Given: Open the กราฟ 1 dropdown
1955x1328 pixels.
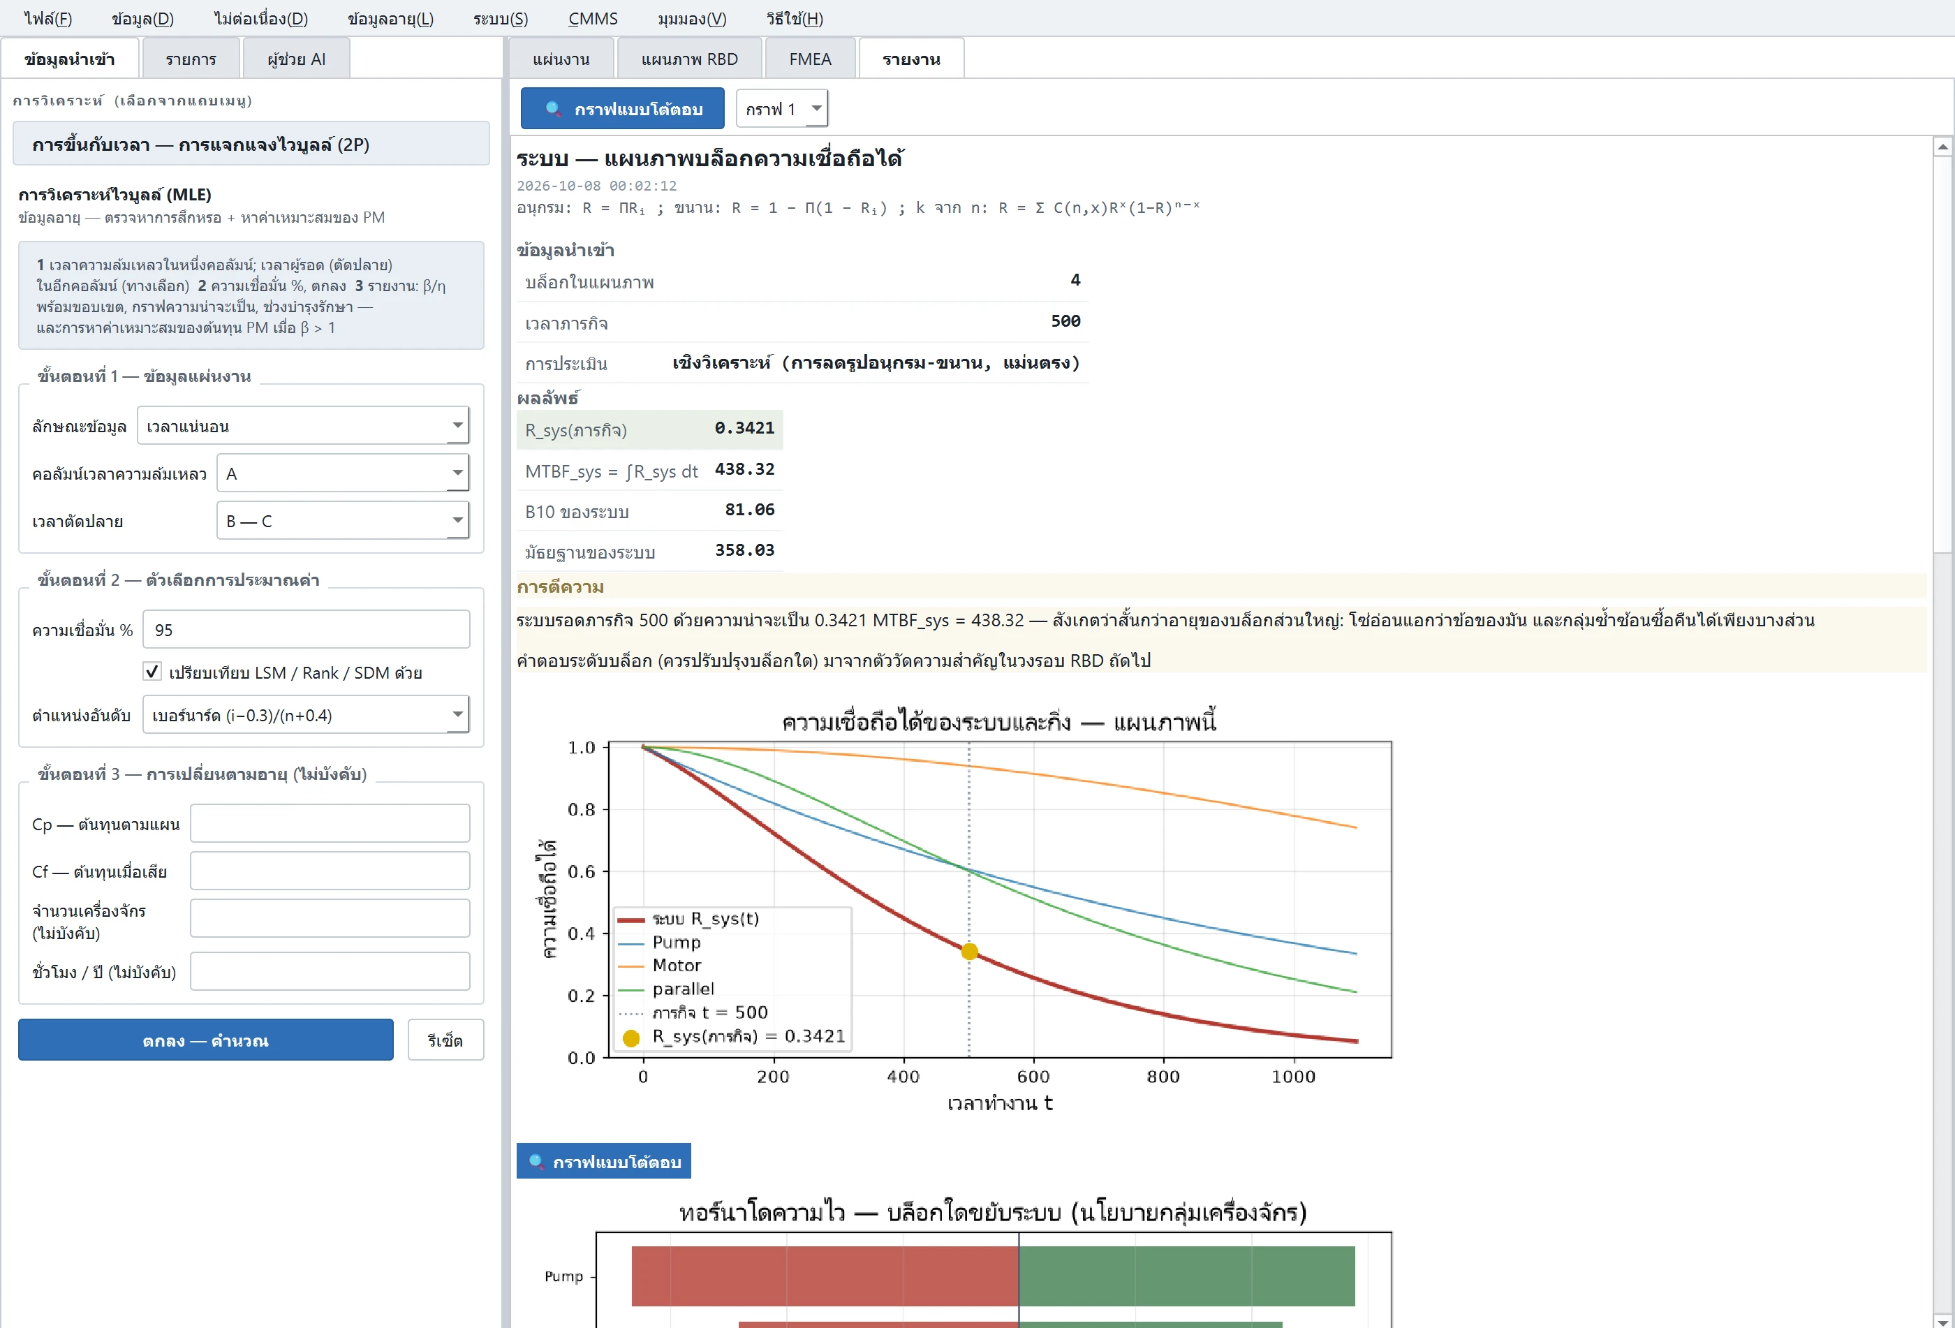Looking at the screenshot, I should [x=782, y=108].
